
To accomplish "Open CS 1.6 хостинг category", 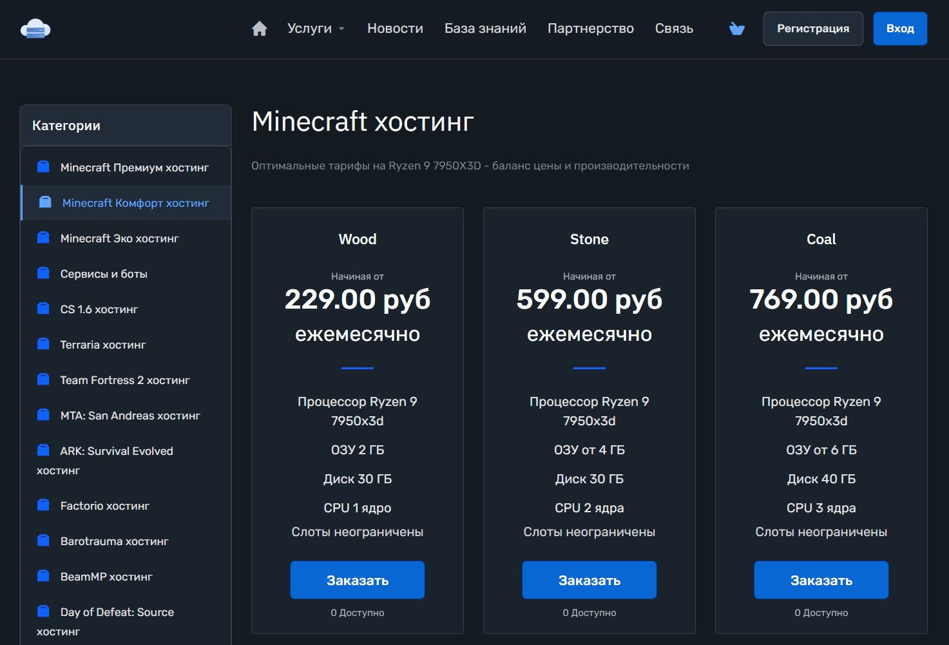I will click(126, 309).
